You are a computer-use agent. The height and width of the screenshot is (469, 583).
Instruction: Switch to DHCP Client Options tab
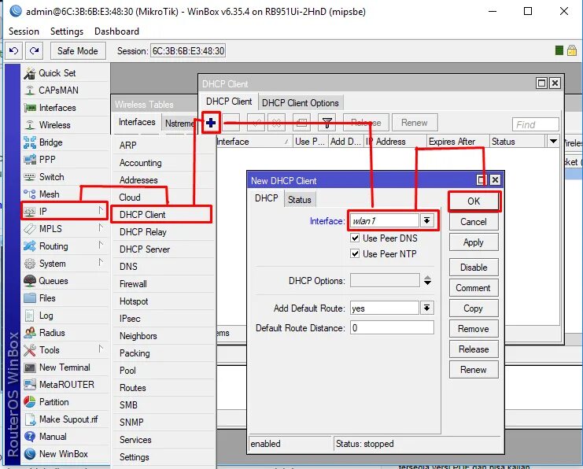tap(301, 102)
